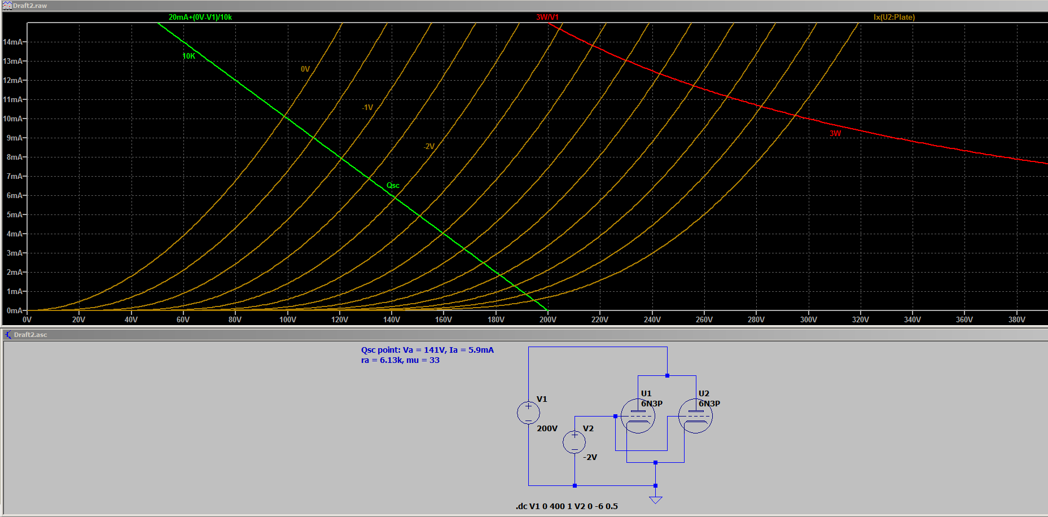
Task: Click the -2V grid curve annotation
Action: (429, 146)
